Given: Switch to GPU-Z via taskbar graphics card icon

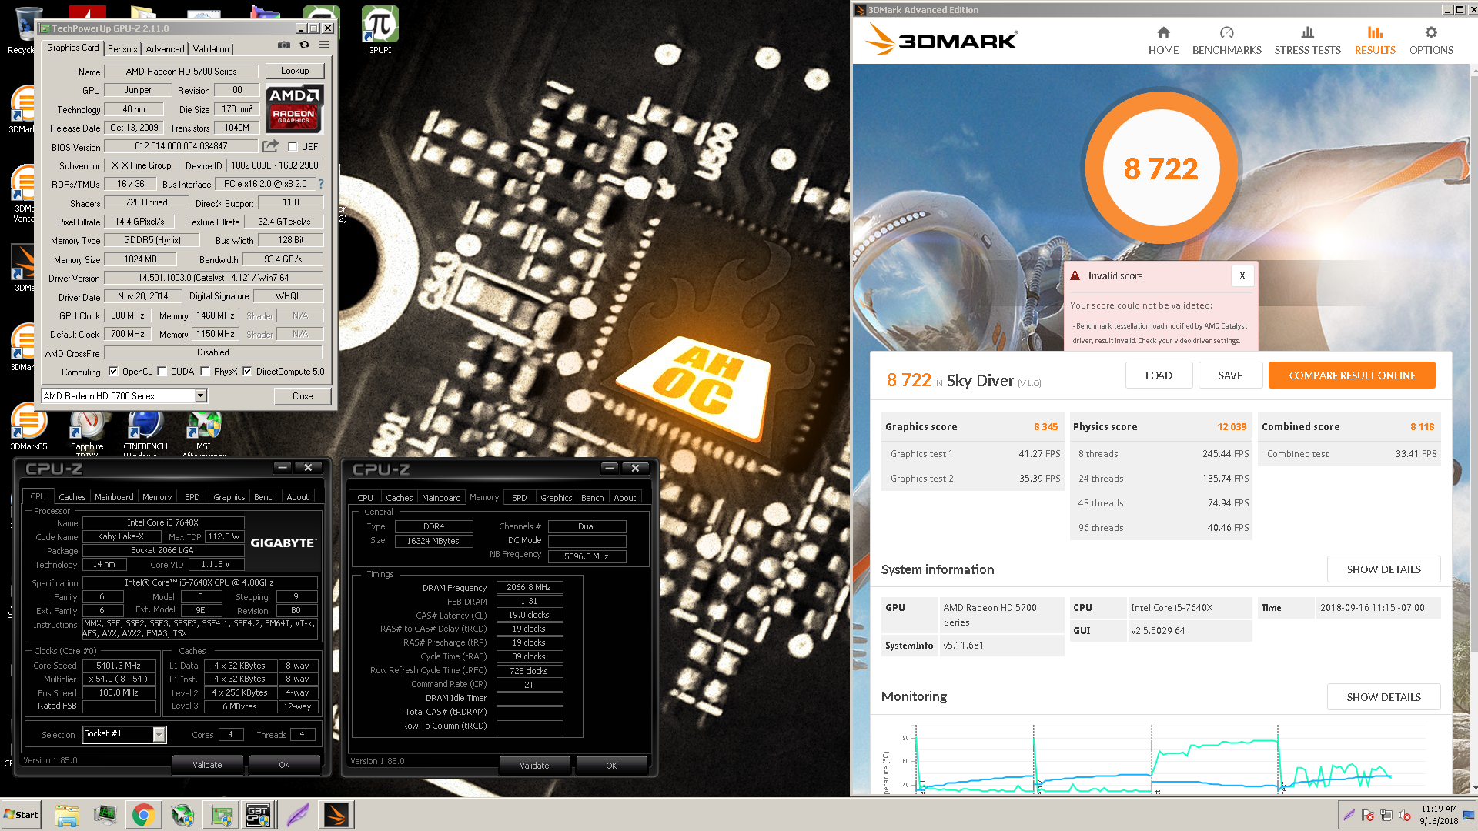Looking at the screenshot, I should (x=222, y=815).
